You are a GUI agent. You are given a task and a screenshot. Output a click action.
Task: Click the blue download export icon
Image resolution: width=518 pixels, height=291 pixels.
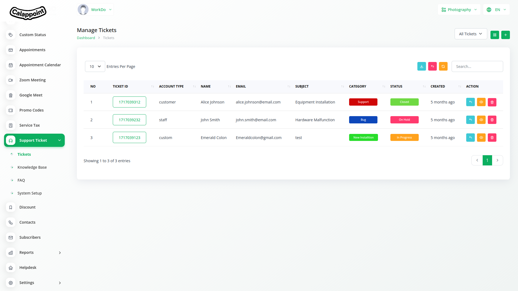coord(421,66)
